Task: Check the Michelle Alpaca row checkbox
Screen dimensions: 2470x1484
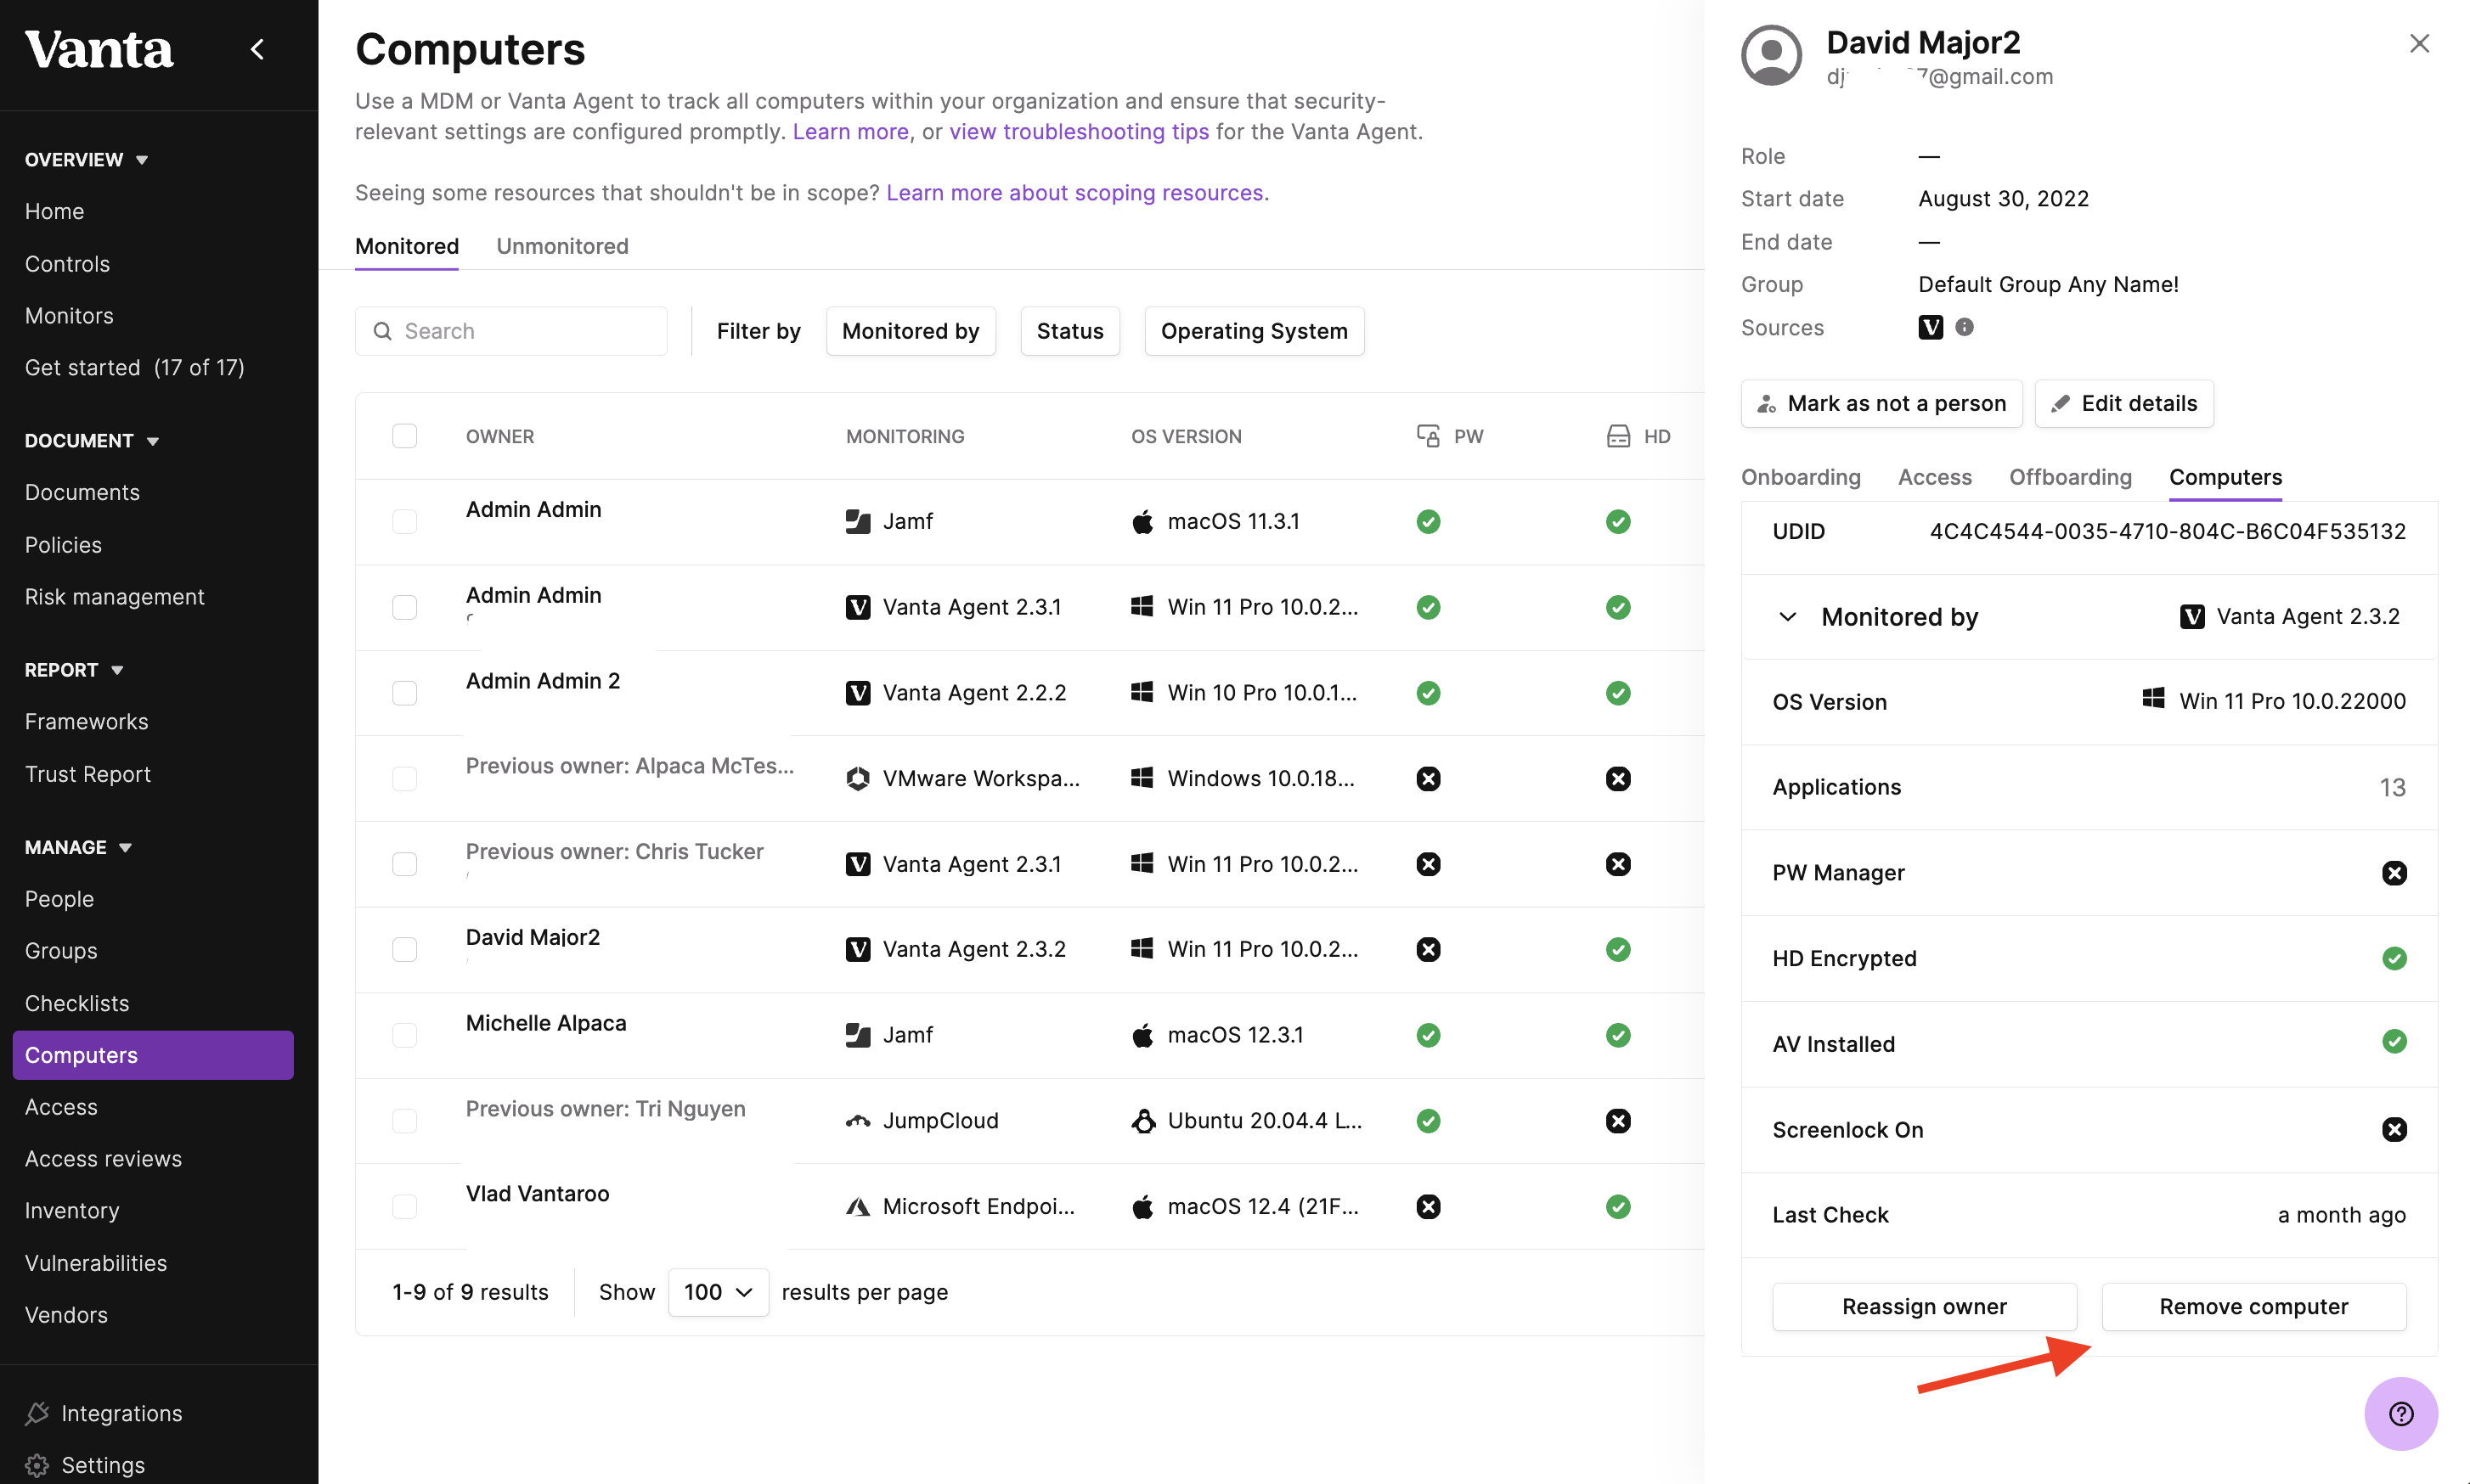Action: click(404, 1035)
